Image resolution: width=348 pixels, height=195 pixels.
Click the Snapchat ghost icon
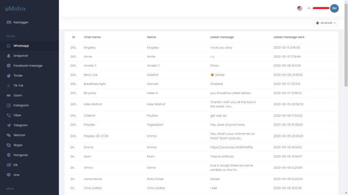(x=9, y=56)
